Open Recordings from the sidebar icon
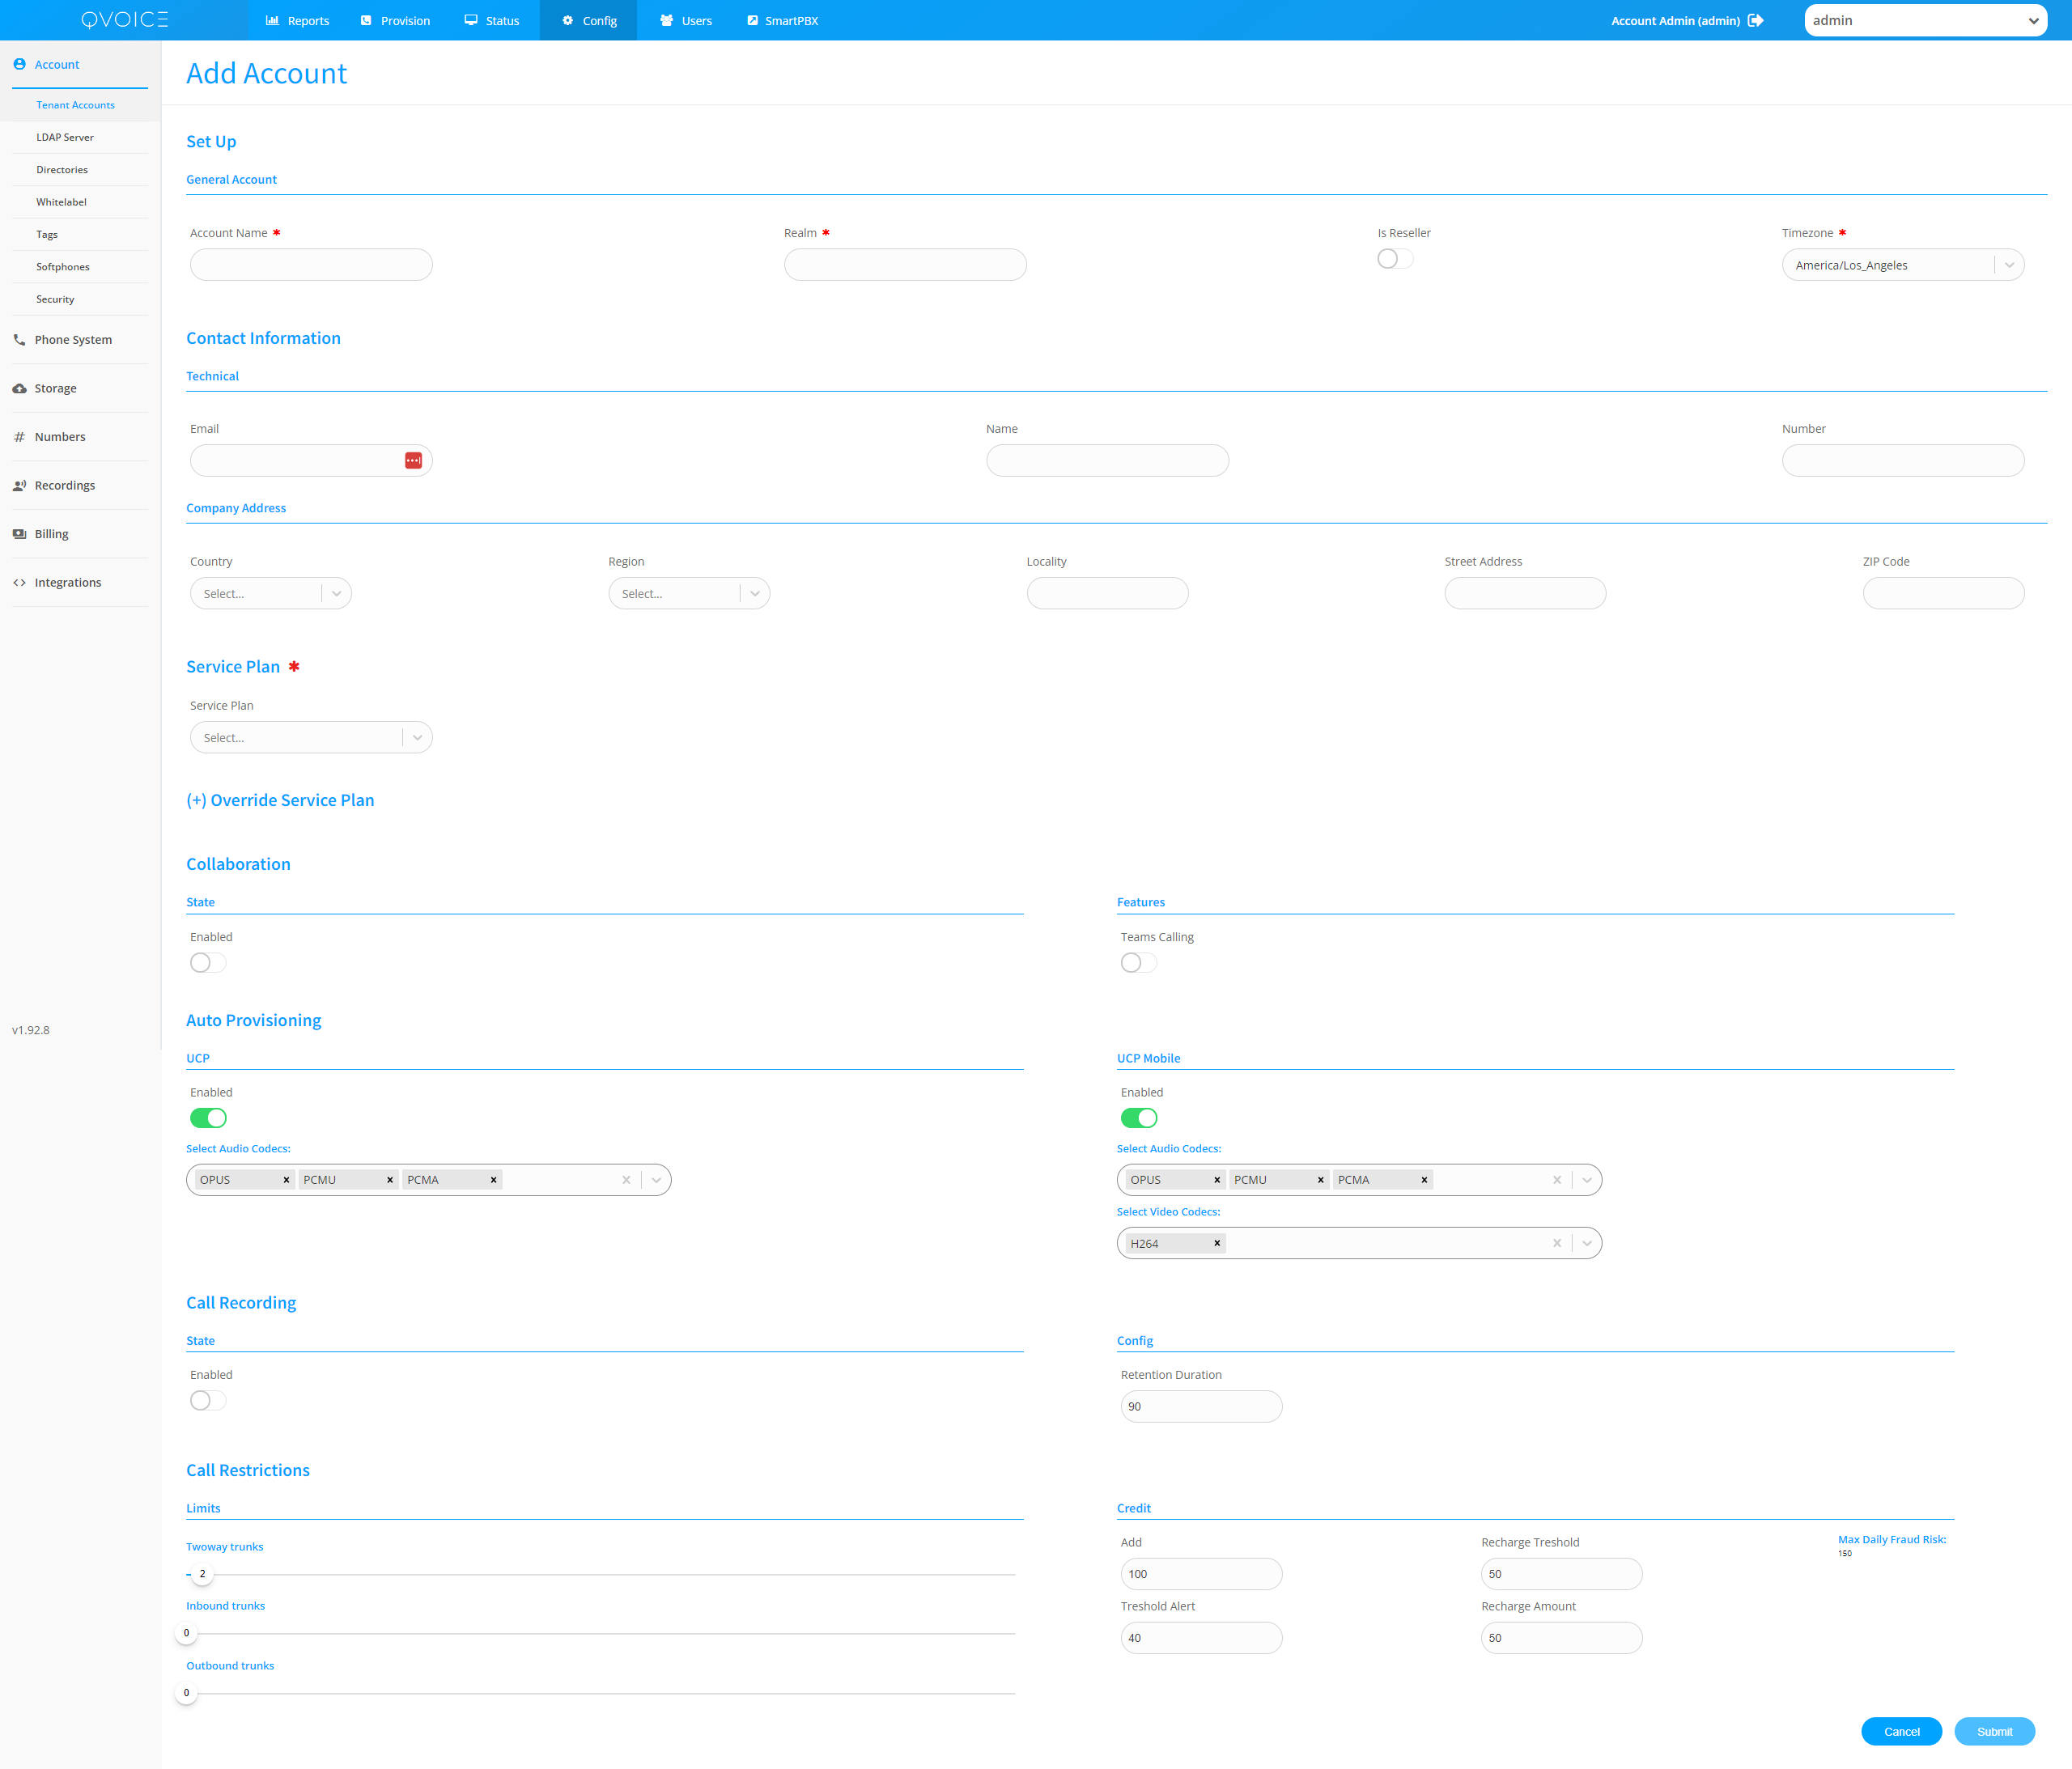 coord(19,485)
